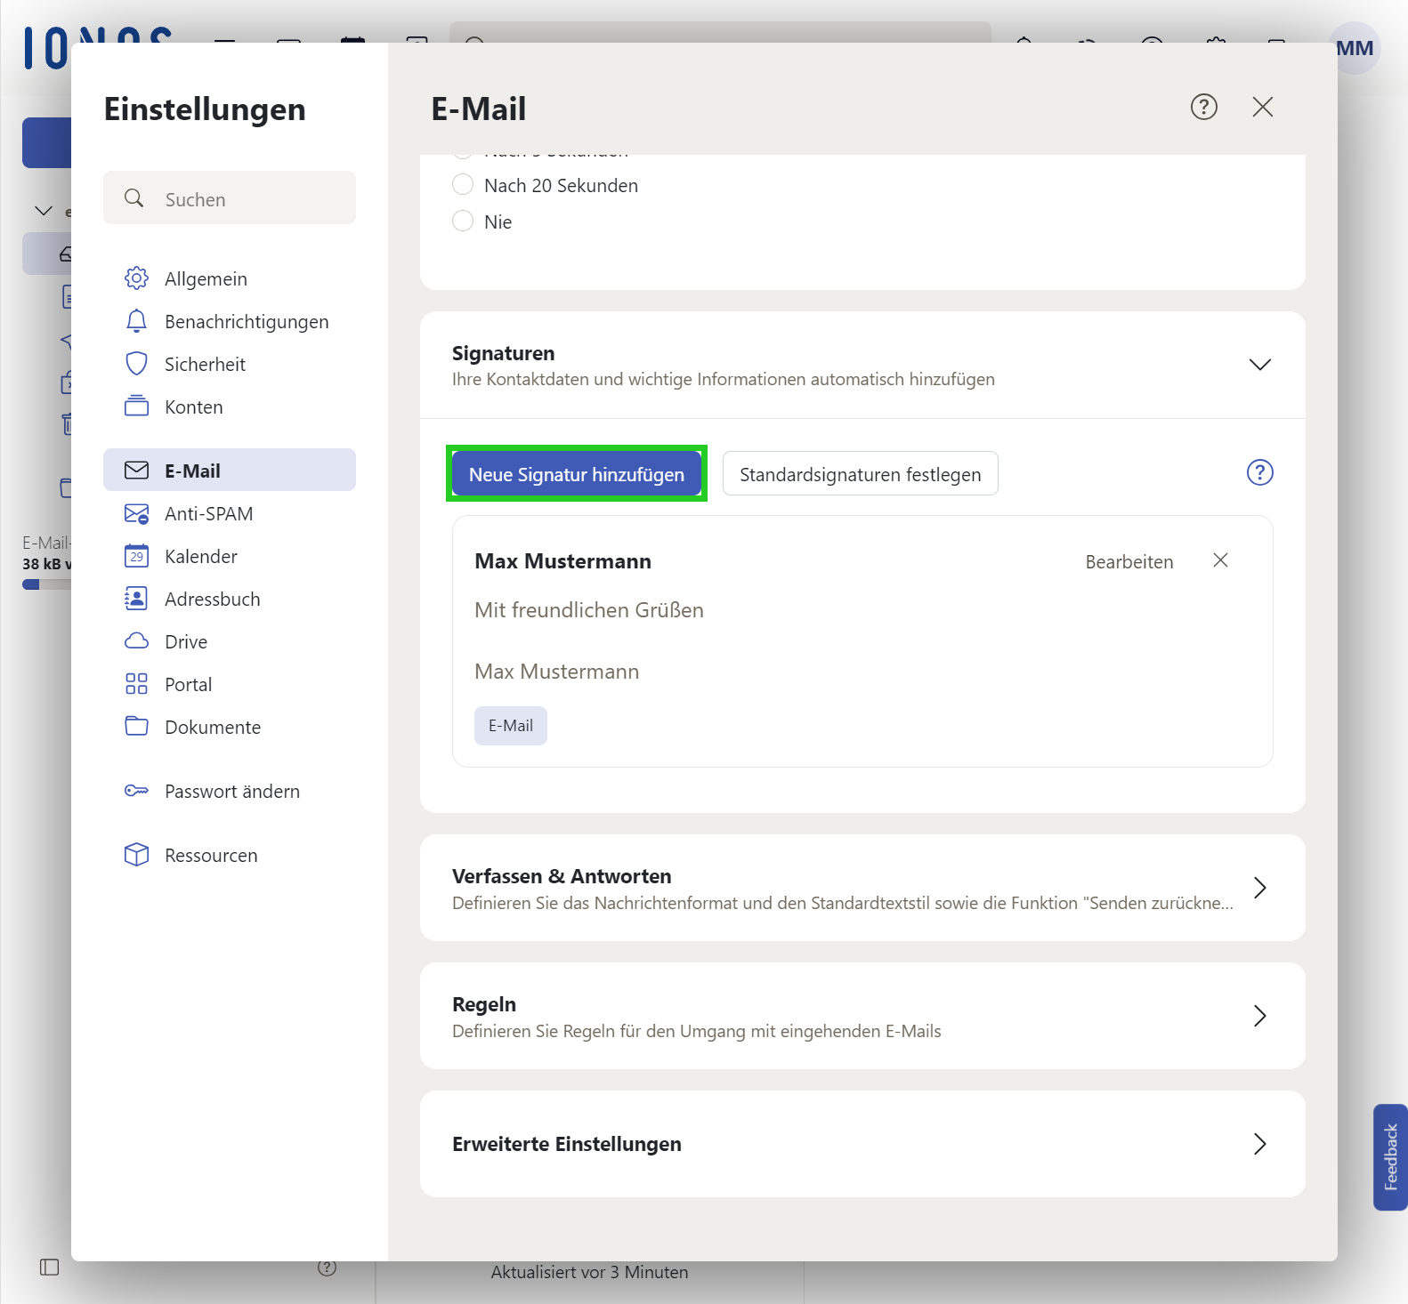The width and height of the screenshot is (1408, 1304).
Task: Click the Passwort ändern key icon
Action: 136,791
